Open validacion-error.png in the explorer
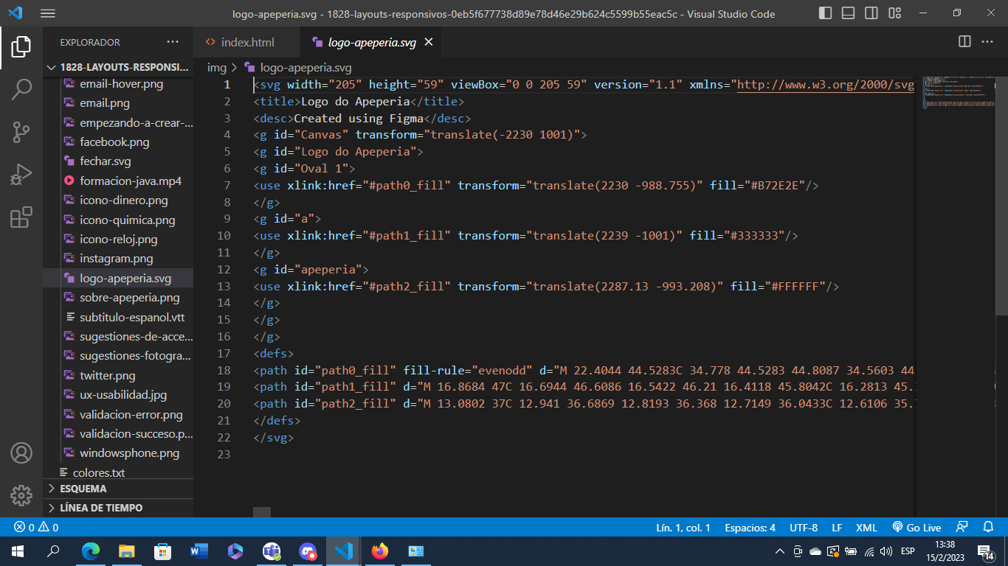1008x566 pixels. 131,414
